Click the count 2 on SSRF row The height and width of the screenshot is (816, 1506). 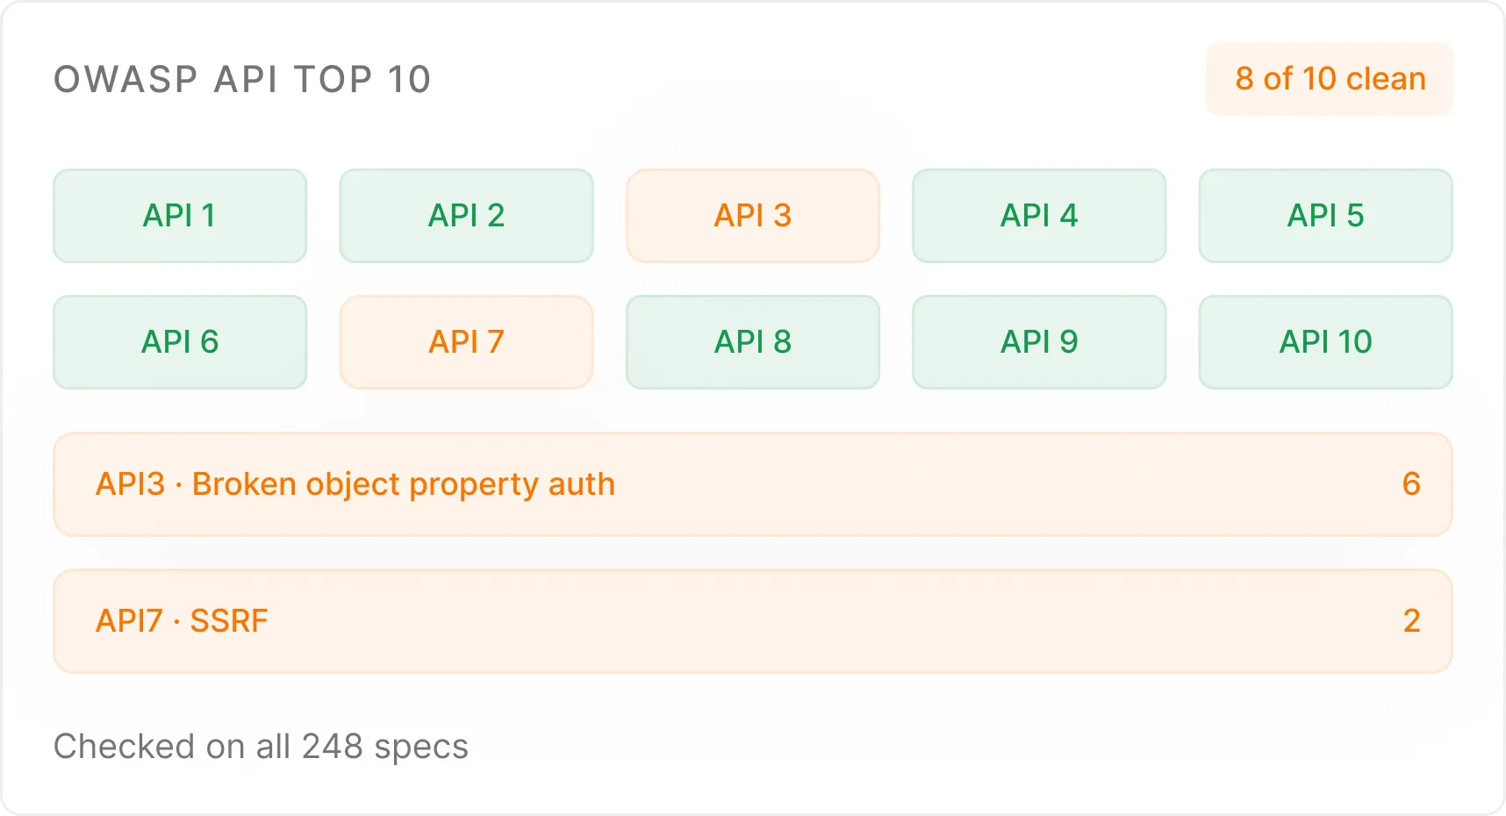[x=1411, y=621]
